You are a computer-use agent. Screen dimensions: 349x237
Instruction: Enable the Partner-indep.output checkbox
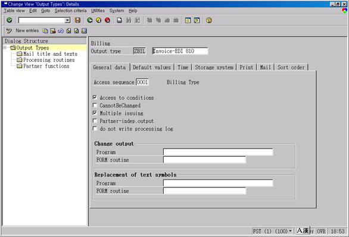tap(95, 121)
